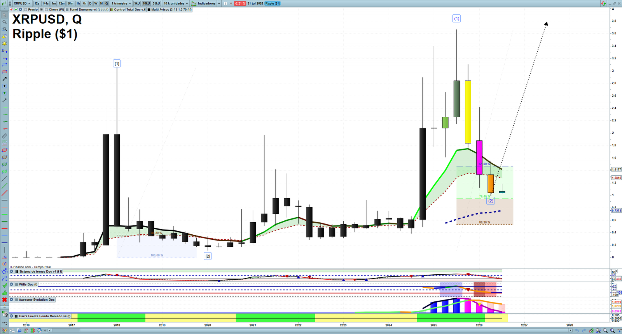Select the zoom-area selection tool
622x334 pixels.
point(4,29)
